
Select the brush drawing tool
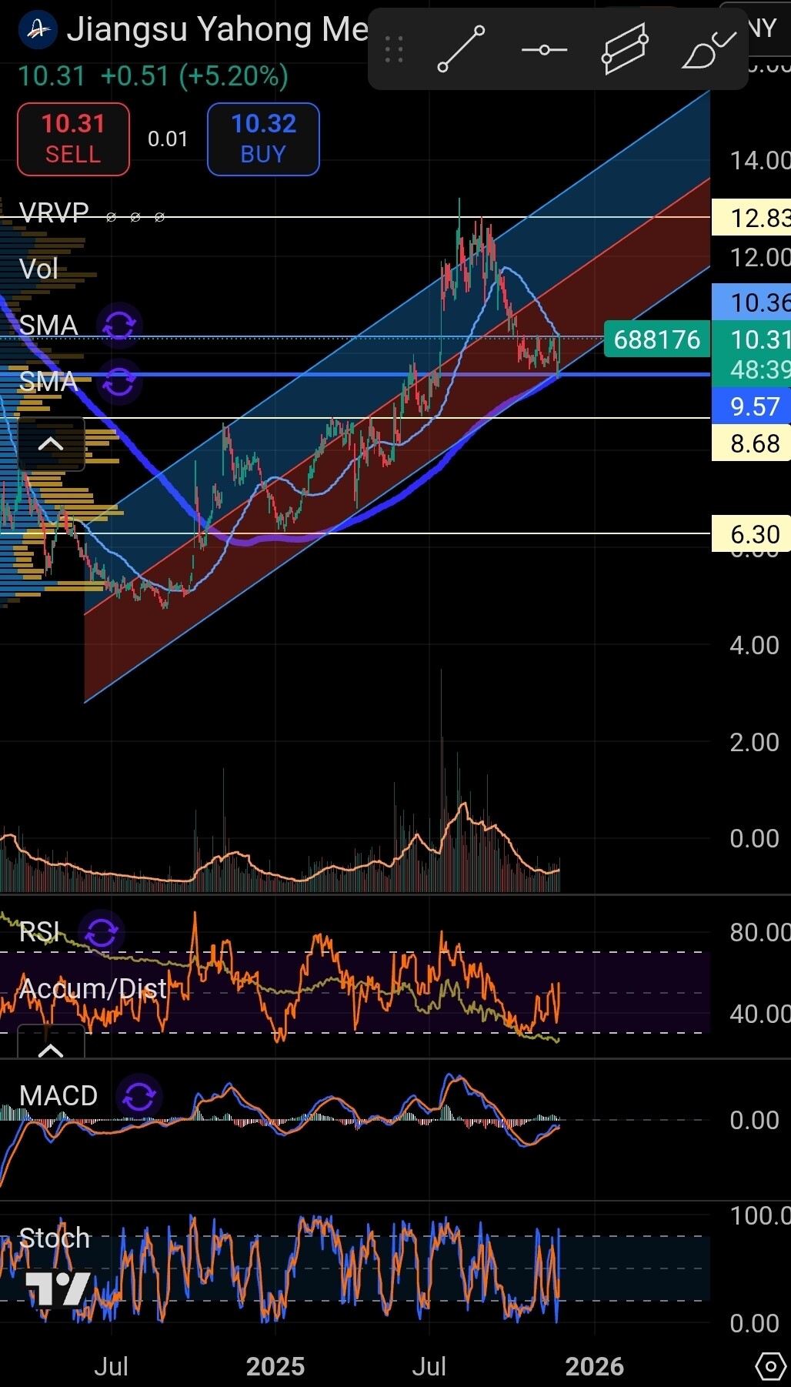(x=707, y=51)
